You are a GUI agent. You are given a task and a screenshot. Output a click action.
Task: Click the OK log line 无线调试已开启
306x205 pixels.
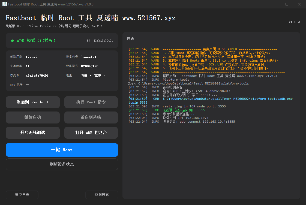(x=167, y=110)
